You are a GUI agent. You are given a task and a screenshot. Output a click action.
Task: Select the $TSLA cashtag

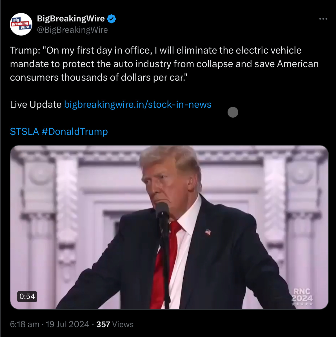[25, 131]
